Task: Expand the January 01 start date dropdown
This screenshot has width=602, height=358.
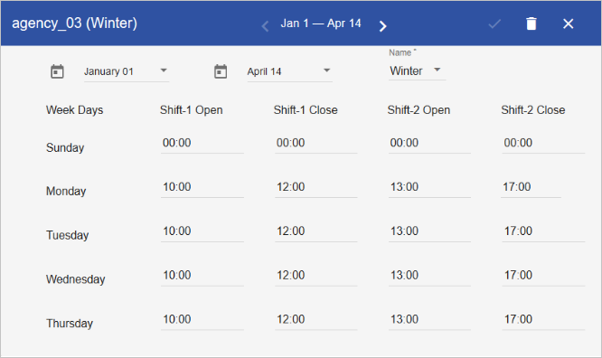Action: (127, 71)
